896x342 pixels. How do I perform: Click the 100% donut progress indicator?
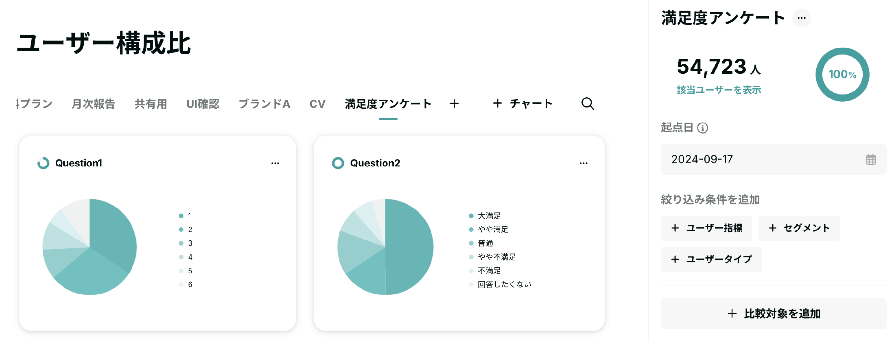pos(842,74)
